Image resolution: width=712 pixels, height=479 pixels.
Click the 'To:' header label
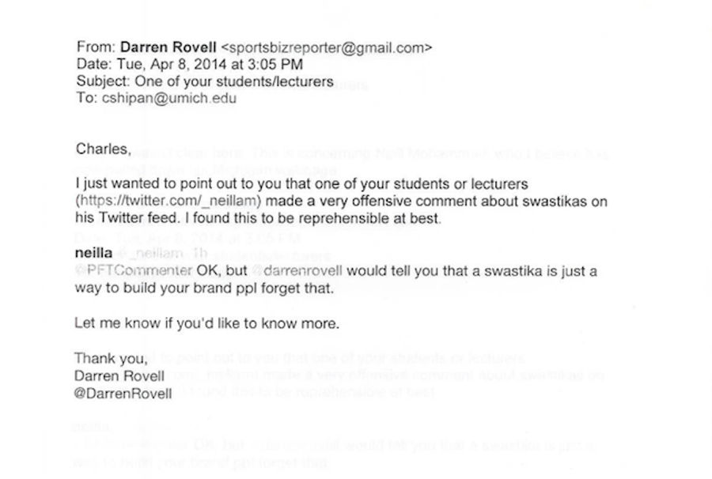coord(87,99)
